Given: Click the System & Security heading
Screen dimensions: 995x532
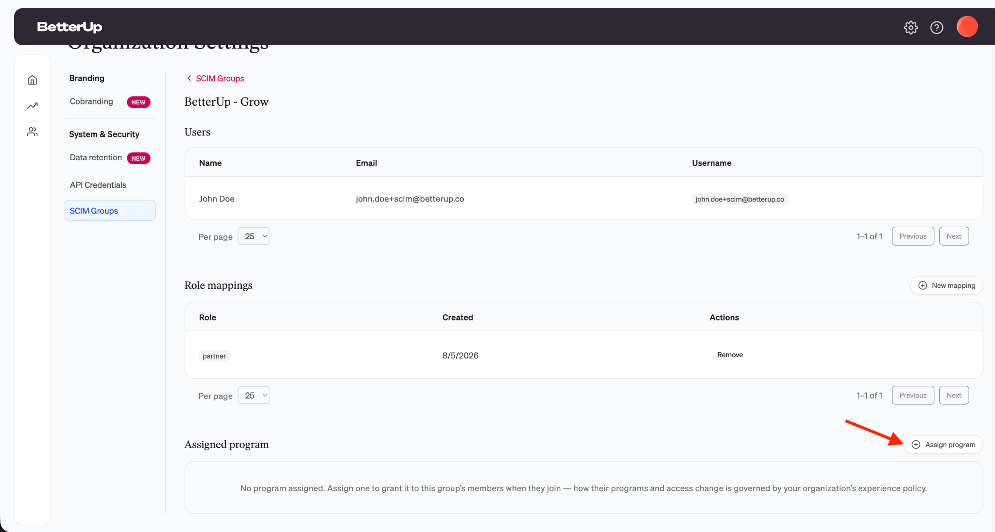Looking at the screenshot, I should 104,134.
